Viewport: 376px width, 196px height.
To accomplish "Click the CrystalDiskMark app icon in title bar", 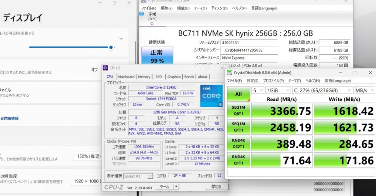I will click(229, 73).
